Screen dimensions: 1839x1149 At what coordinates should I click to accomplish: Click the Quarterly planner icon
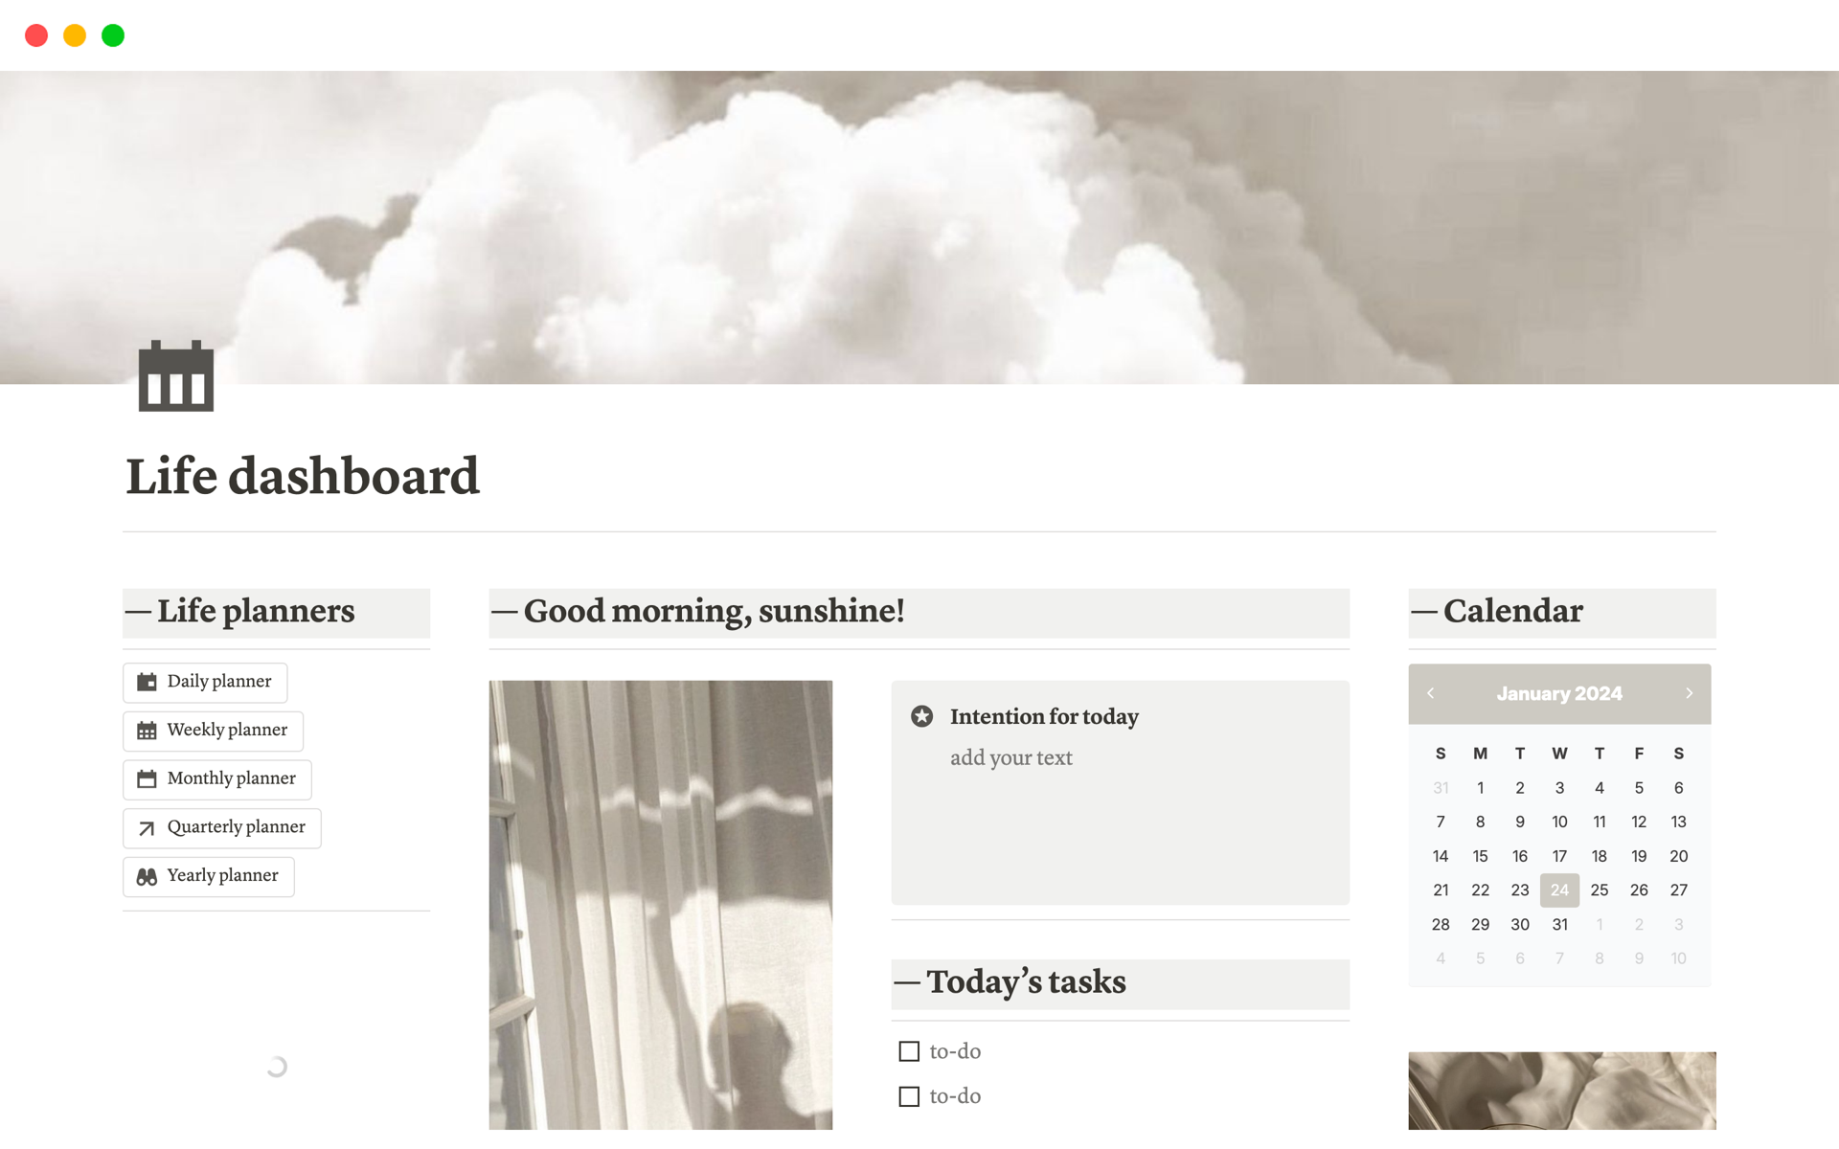[146, 826]
